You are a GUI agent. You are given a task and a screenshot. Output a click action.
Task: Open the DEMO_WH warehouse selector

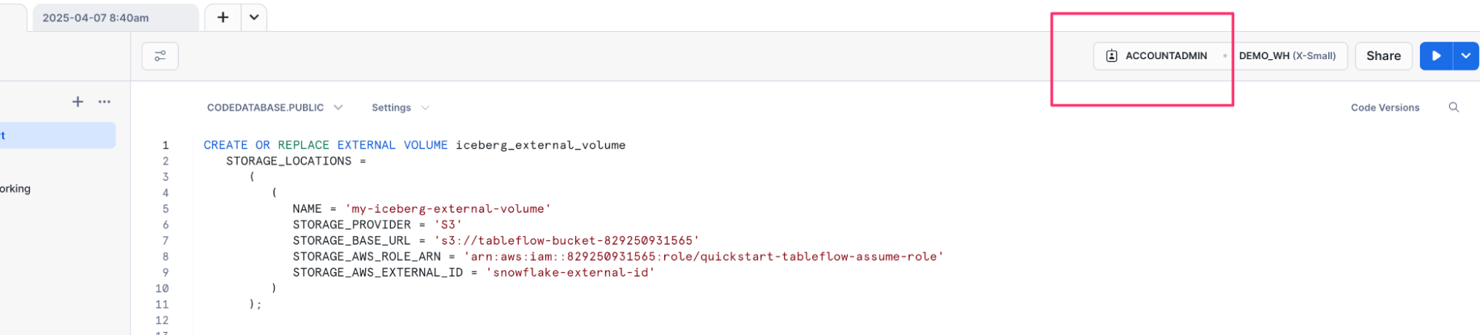[1287, 56]
